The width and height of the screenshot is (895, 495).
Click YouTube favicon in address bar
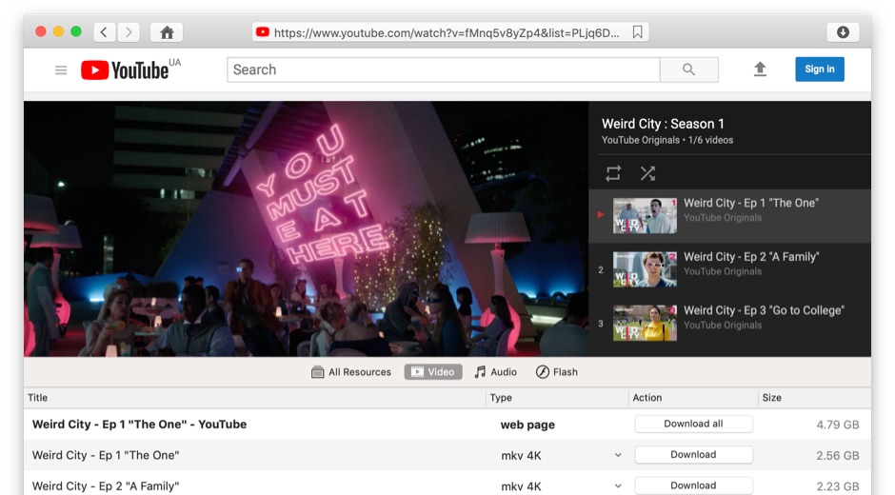pyautogui.click(x=263, y=32)
